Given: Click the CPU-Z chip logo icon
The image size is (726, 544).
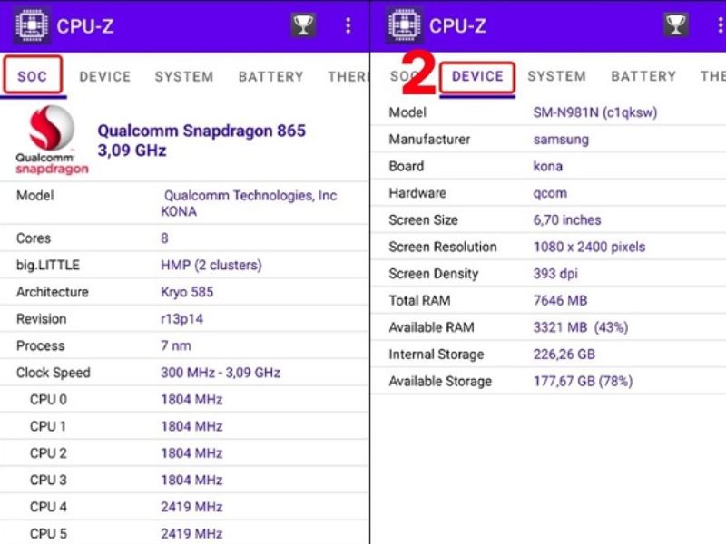Looking at the screenshot, I should 33,25.
